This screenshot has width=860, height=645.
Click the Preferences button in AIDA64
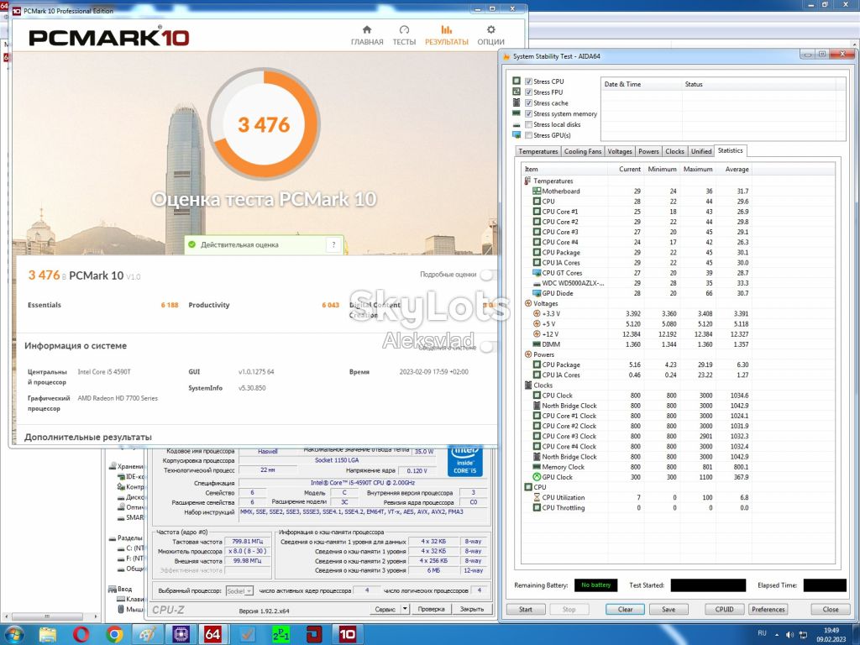(x=768, y=610)
